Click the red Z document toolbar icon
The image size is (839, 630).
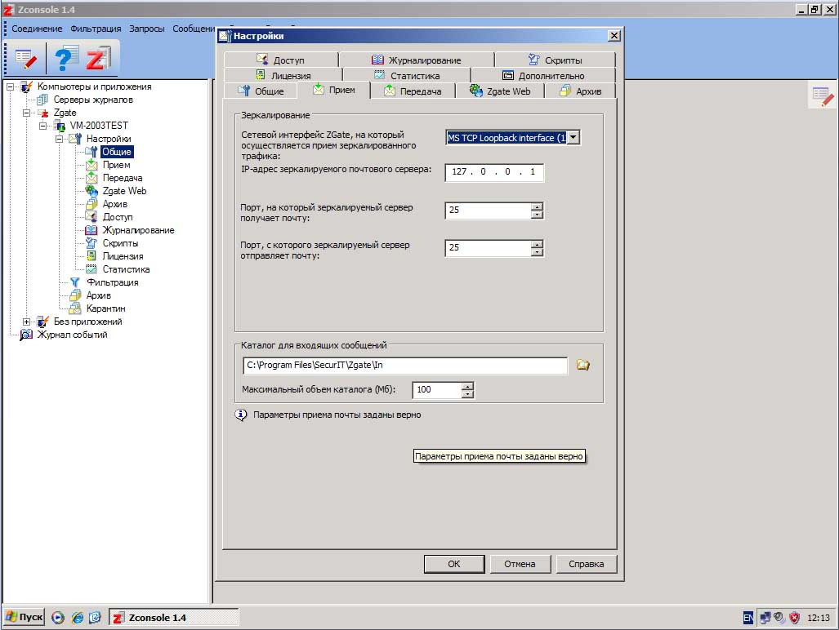pos(99,58)
